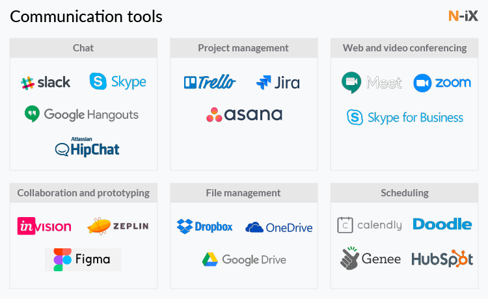Click the HubSpot logo

[442, 259]
